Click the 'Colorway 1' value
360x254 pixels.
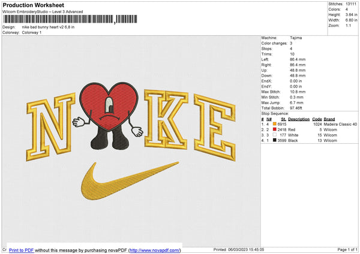coord(32,32)
